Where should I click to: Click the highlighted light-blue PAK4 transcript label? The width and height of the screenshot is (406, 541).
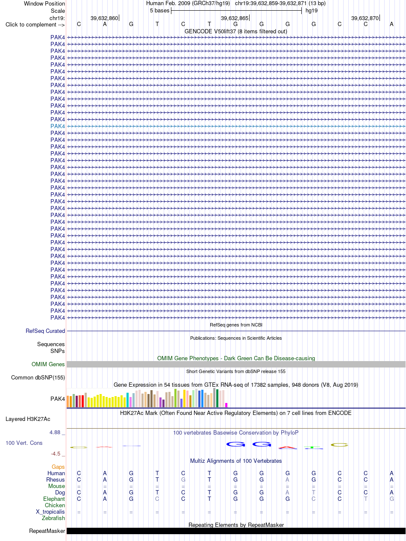click(x=58, y=126)
